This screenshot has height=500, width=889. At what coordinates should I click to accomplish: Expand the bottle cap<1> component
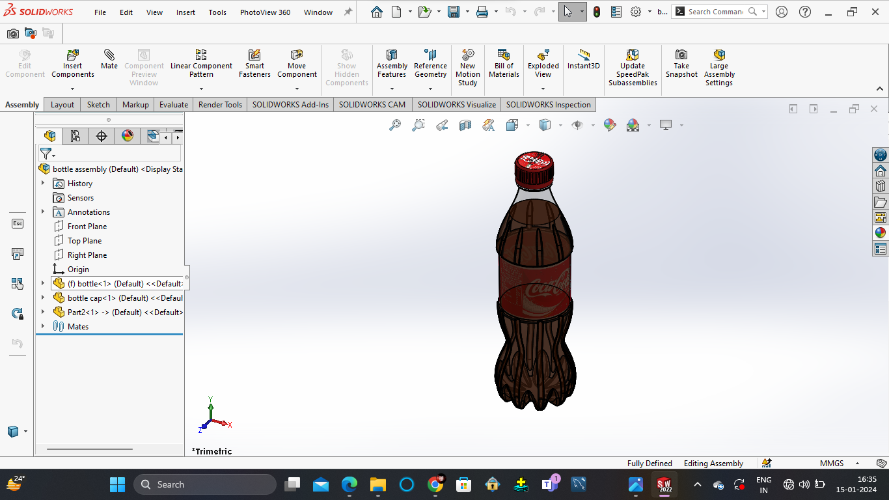click(x=43, y=298)
